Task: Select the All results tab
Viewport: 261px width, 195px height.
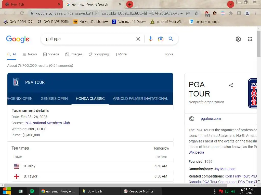Action: click(12, 54)
